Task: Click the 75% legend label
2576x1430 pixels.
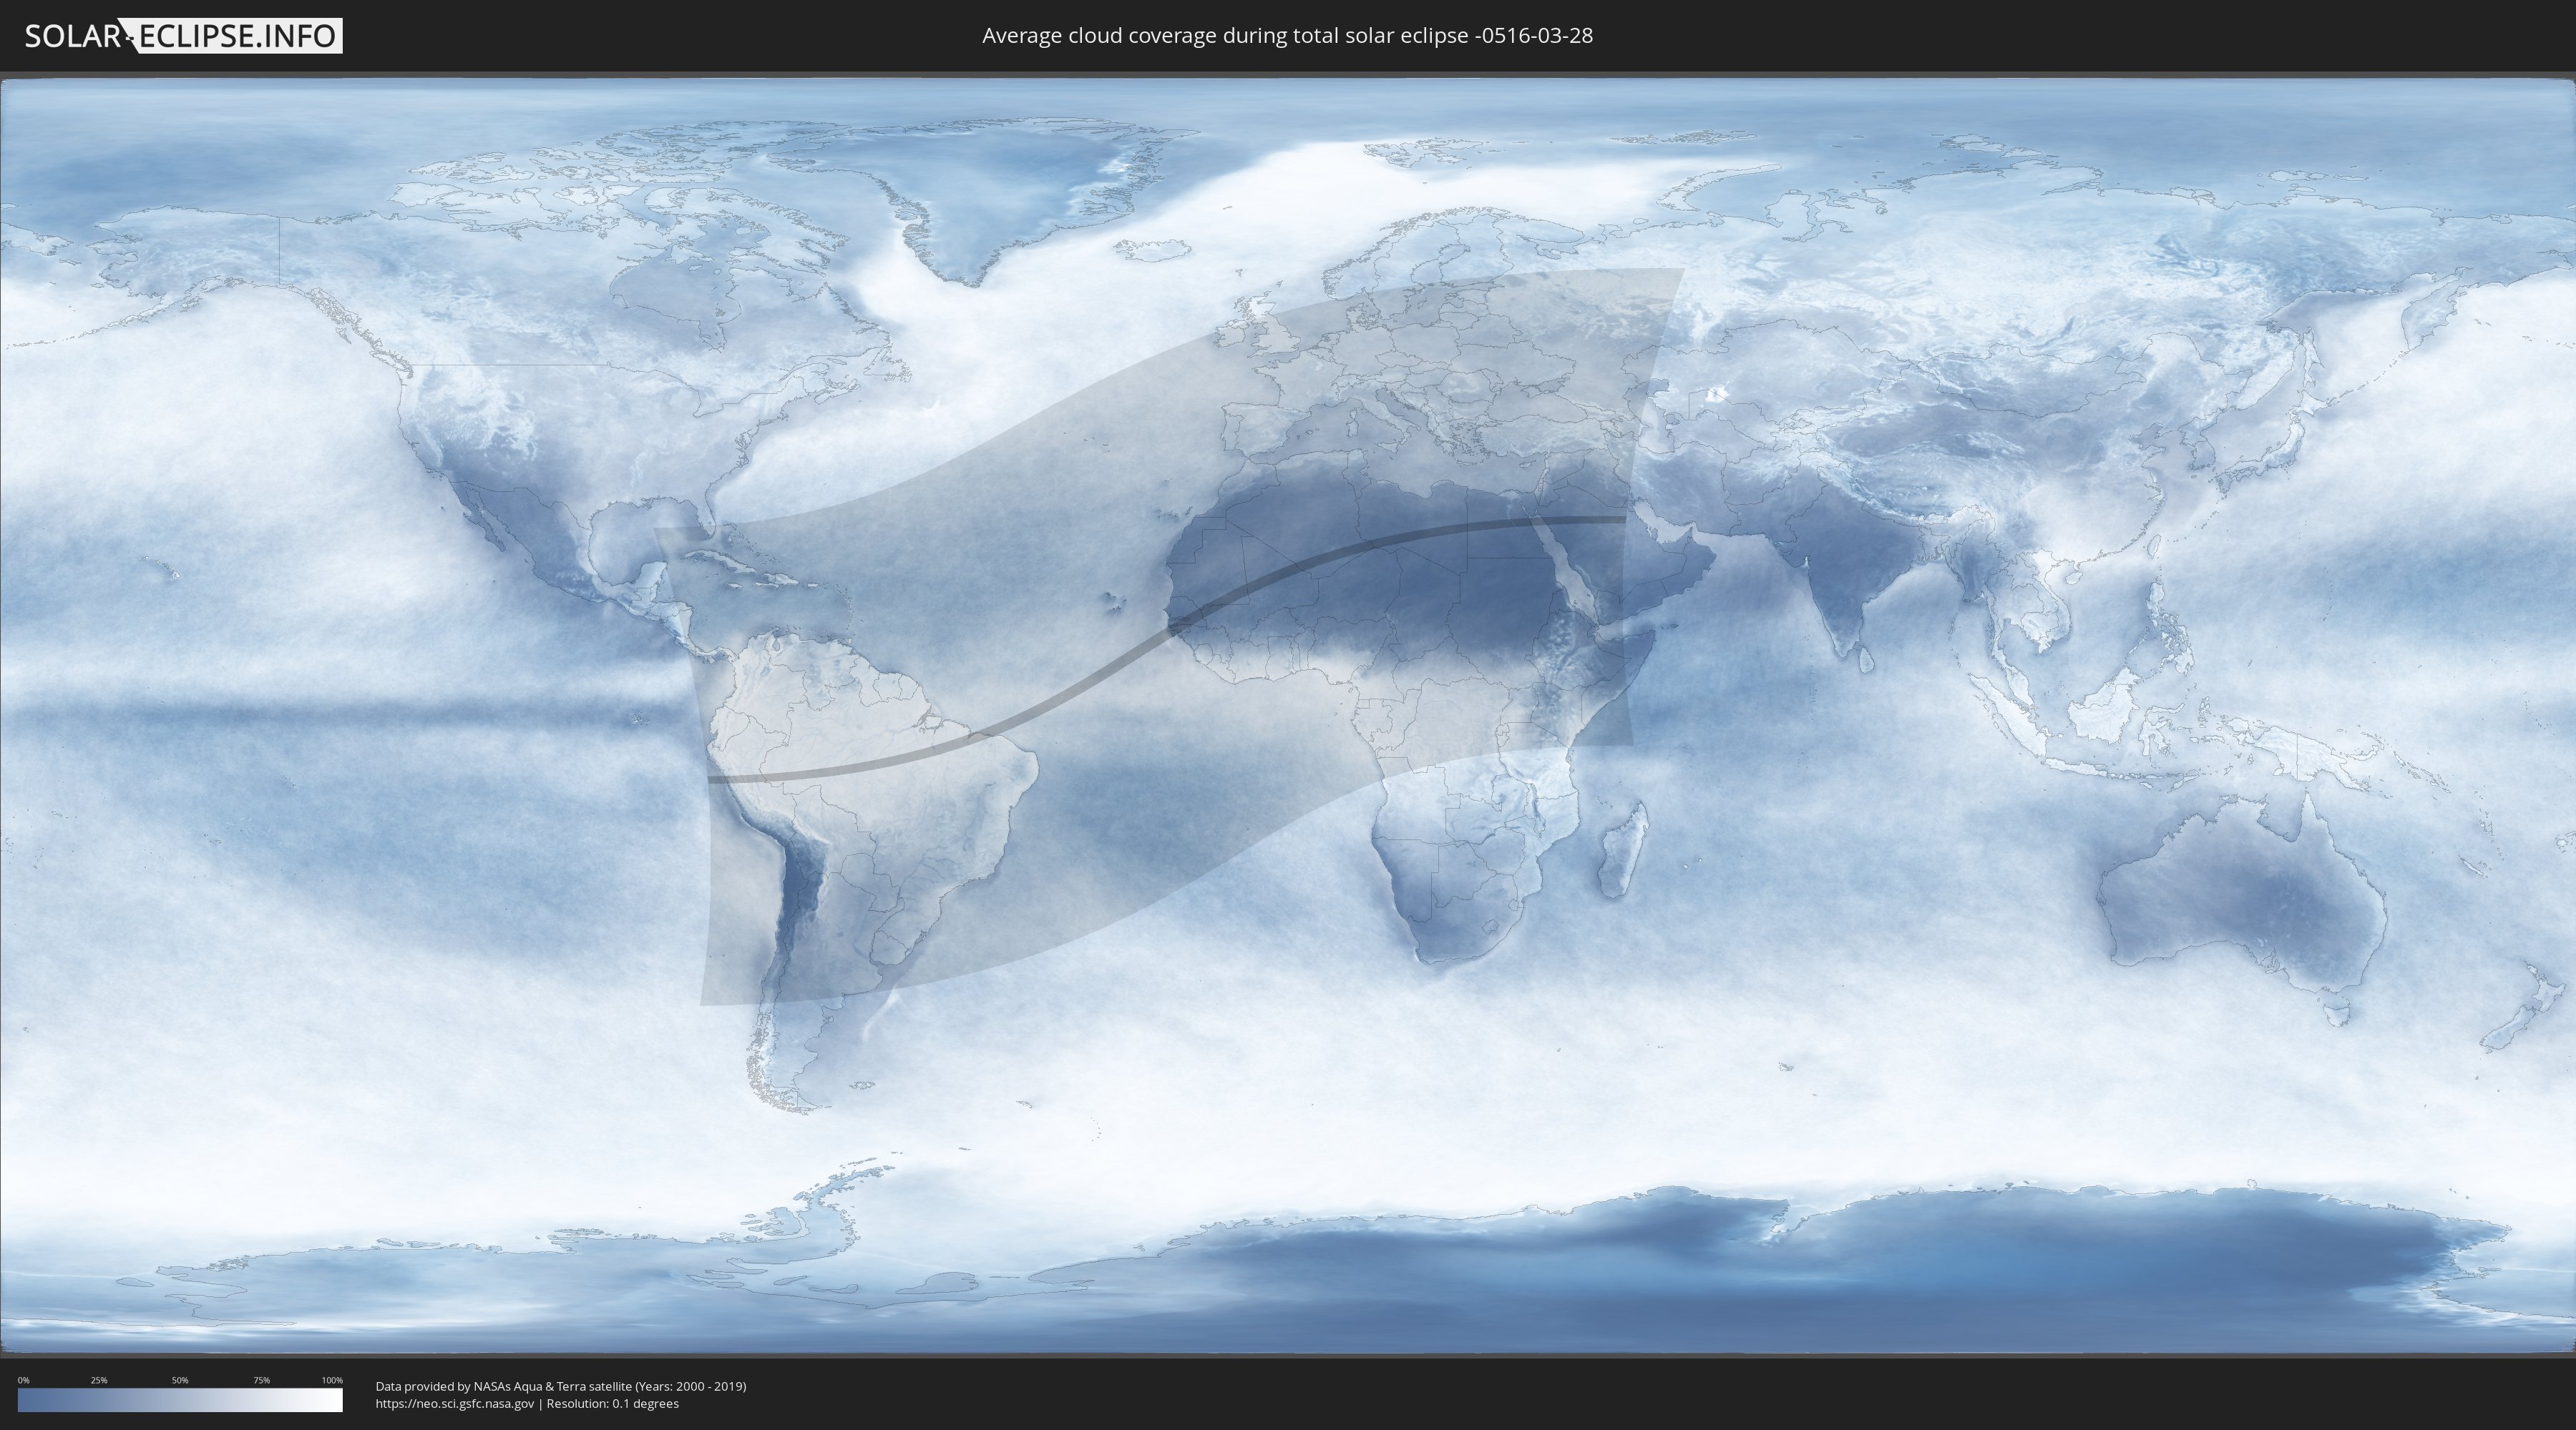Action: point(261,1380)
